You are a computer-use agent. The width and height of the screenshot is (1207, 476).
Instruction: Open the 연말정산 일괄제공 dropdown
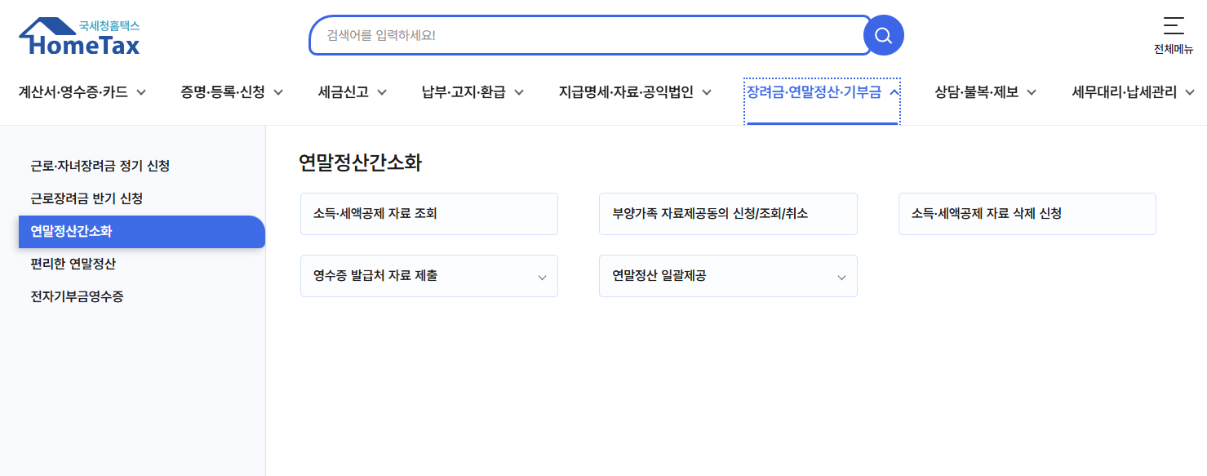727,276
